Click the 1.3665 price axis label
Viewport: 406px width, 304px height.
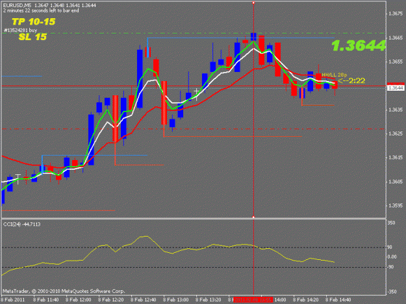click(396, 38)
